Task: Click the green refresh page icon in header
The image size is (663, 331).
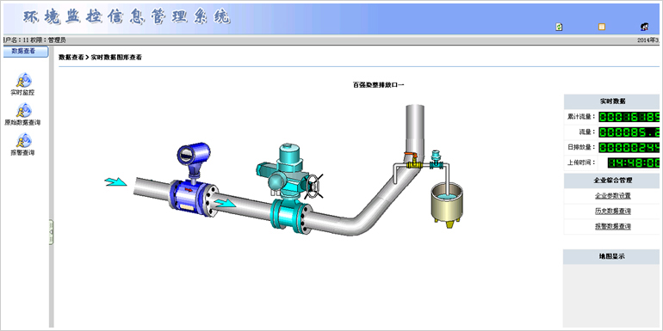Action: (559, 27)
